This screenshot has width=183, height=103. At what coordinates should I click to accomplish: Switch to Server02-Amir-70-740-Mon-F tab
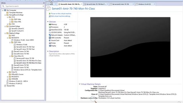point(96,4)
